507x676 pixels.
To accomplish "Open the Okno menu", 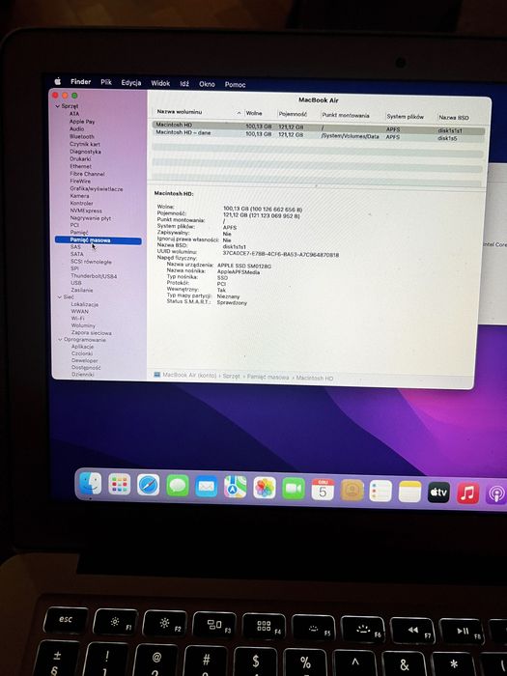I will pyautogui.click(x=207, y=84).
